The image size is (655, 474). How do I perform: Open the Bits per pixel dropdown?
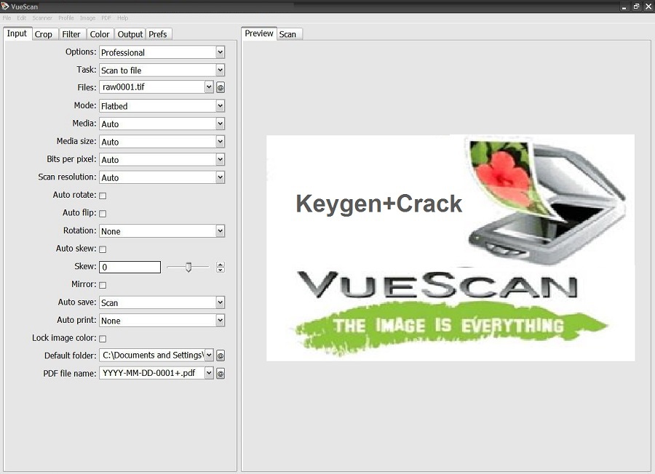pyautogui.click(x=162, y=159)
